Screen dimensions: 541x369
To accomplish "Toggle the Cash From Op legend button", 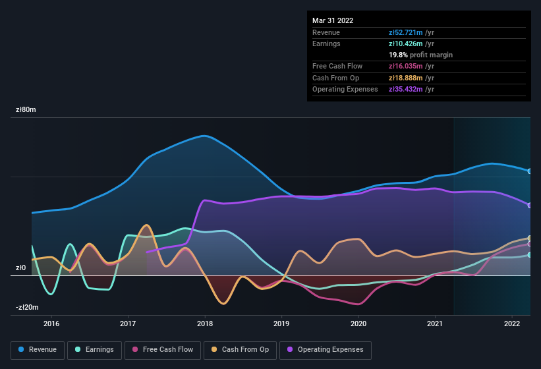I will 240,350.
